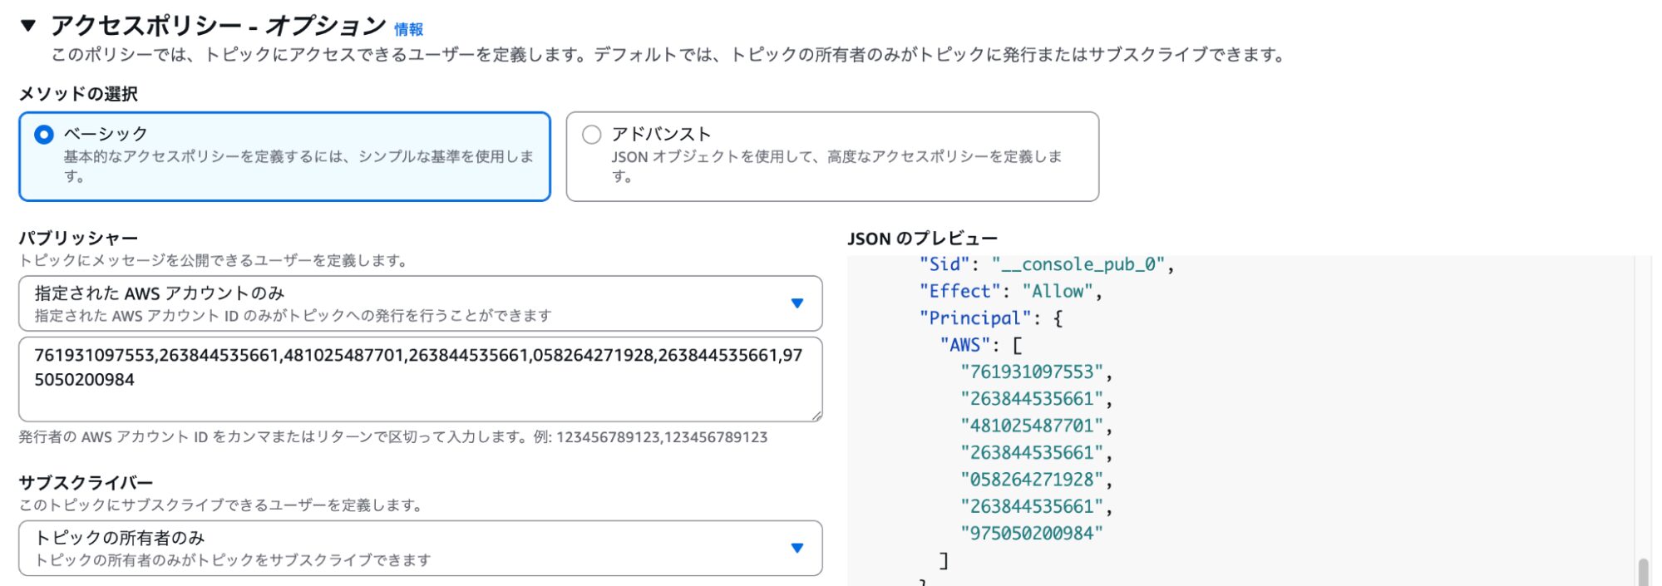Click the resize handle of the account ID textarea
The image size is (1662, 586).
pos(816,416)
